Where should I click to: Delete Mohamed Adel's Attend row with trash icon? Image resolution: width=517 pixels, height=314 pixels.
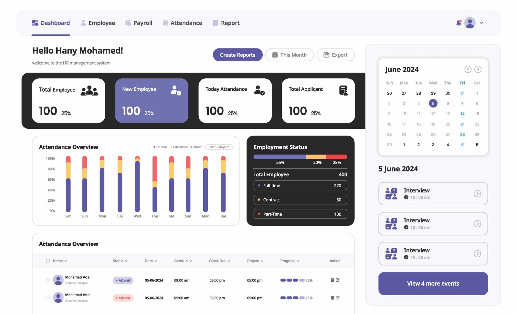tap(332, 280)
